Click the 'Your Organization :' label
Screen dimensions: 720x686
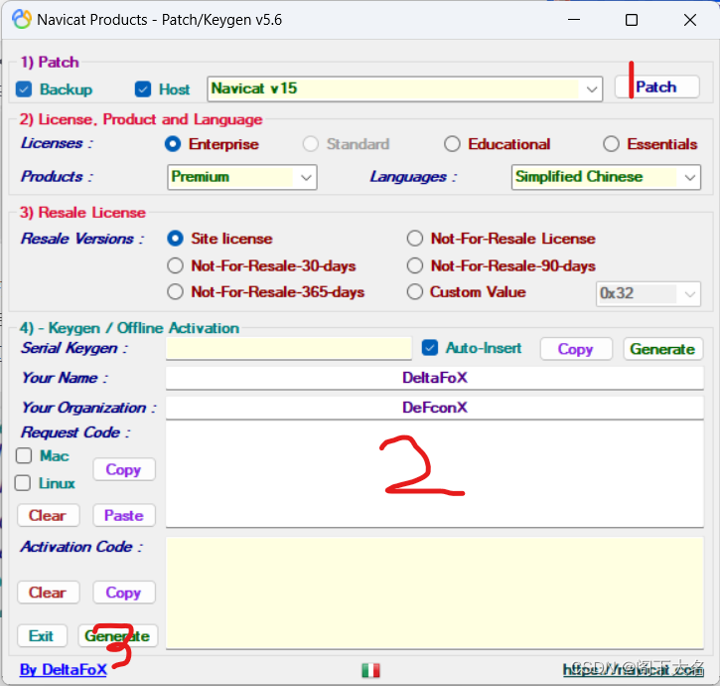coord(89,408)
